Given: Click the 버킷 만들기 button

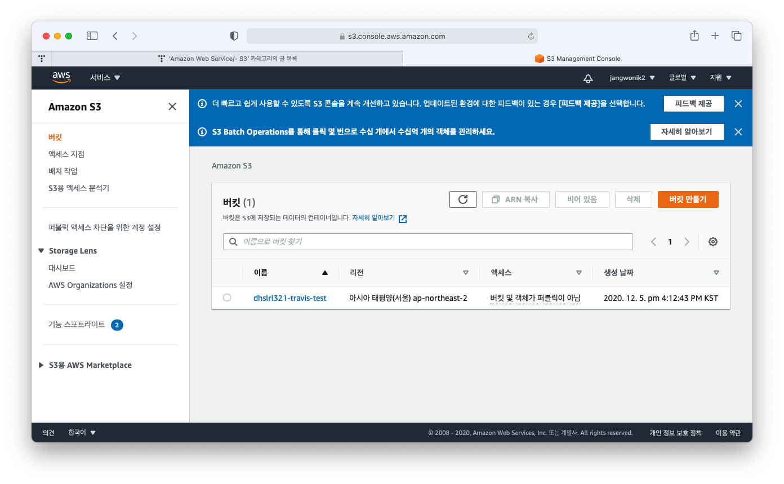Looking at the screenshot, I should click(x=688, y=199).
